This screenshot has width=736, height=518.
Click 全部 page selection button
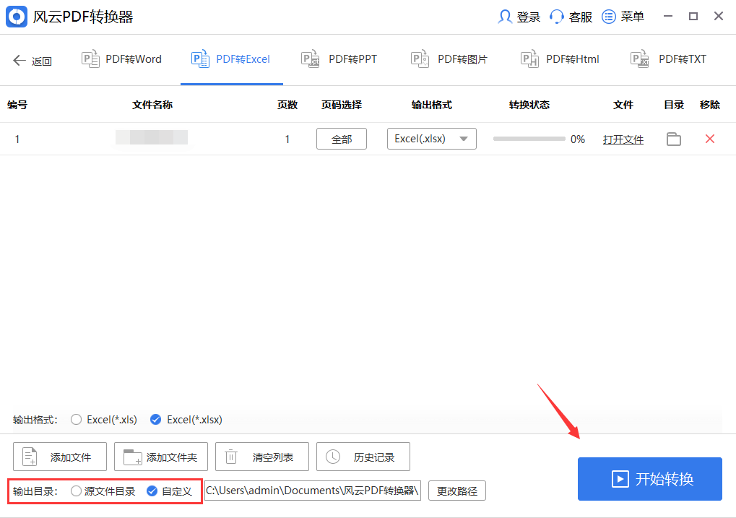tap(341, 139)
